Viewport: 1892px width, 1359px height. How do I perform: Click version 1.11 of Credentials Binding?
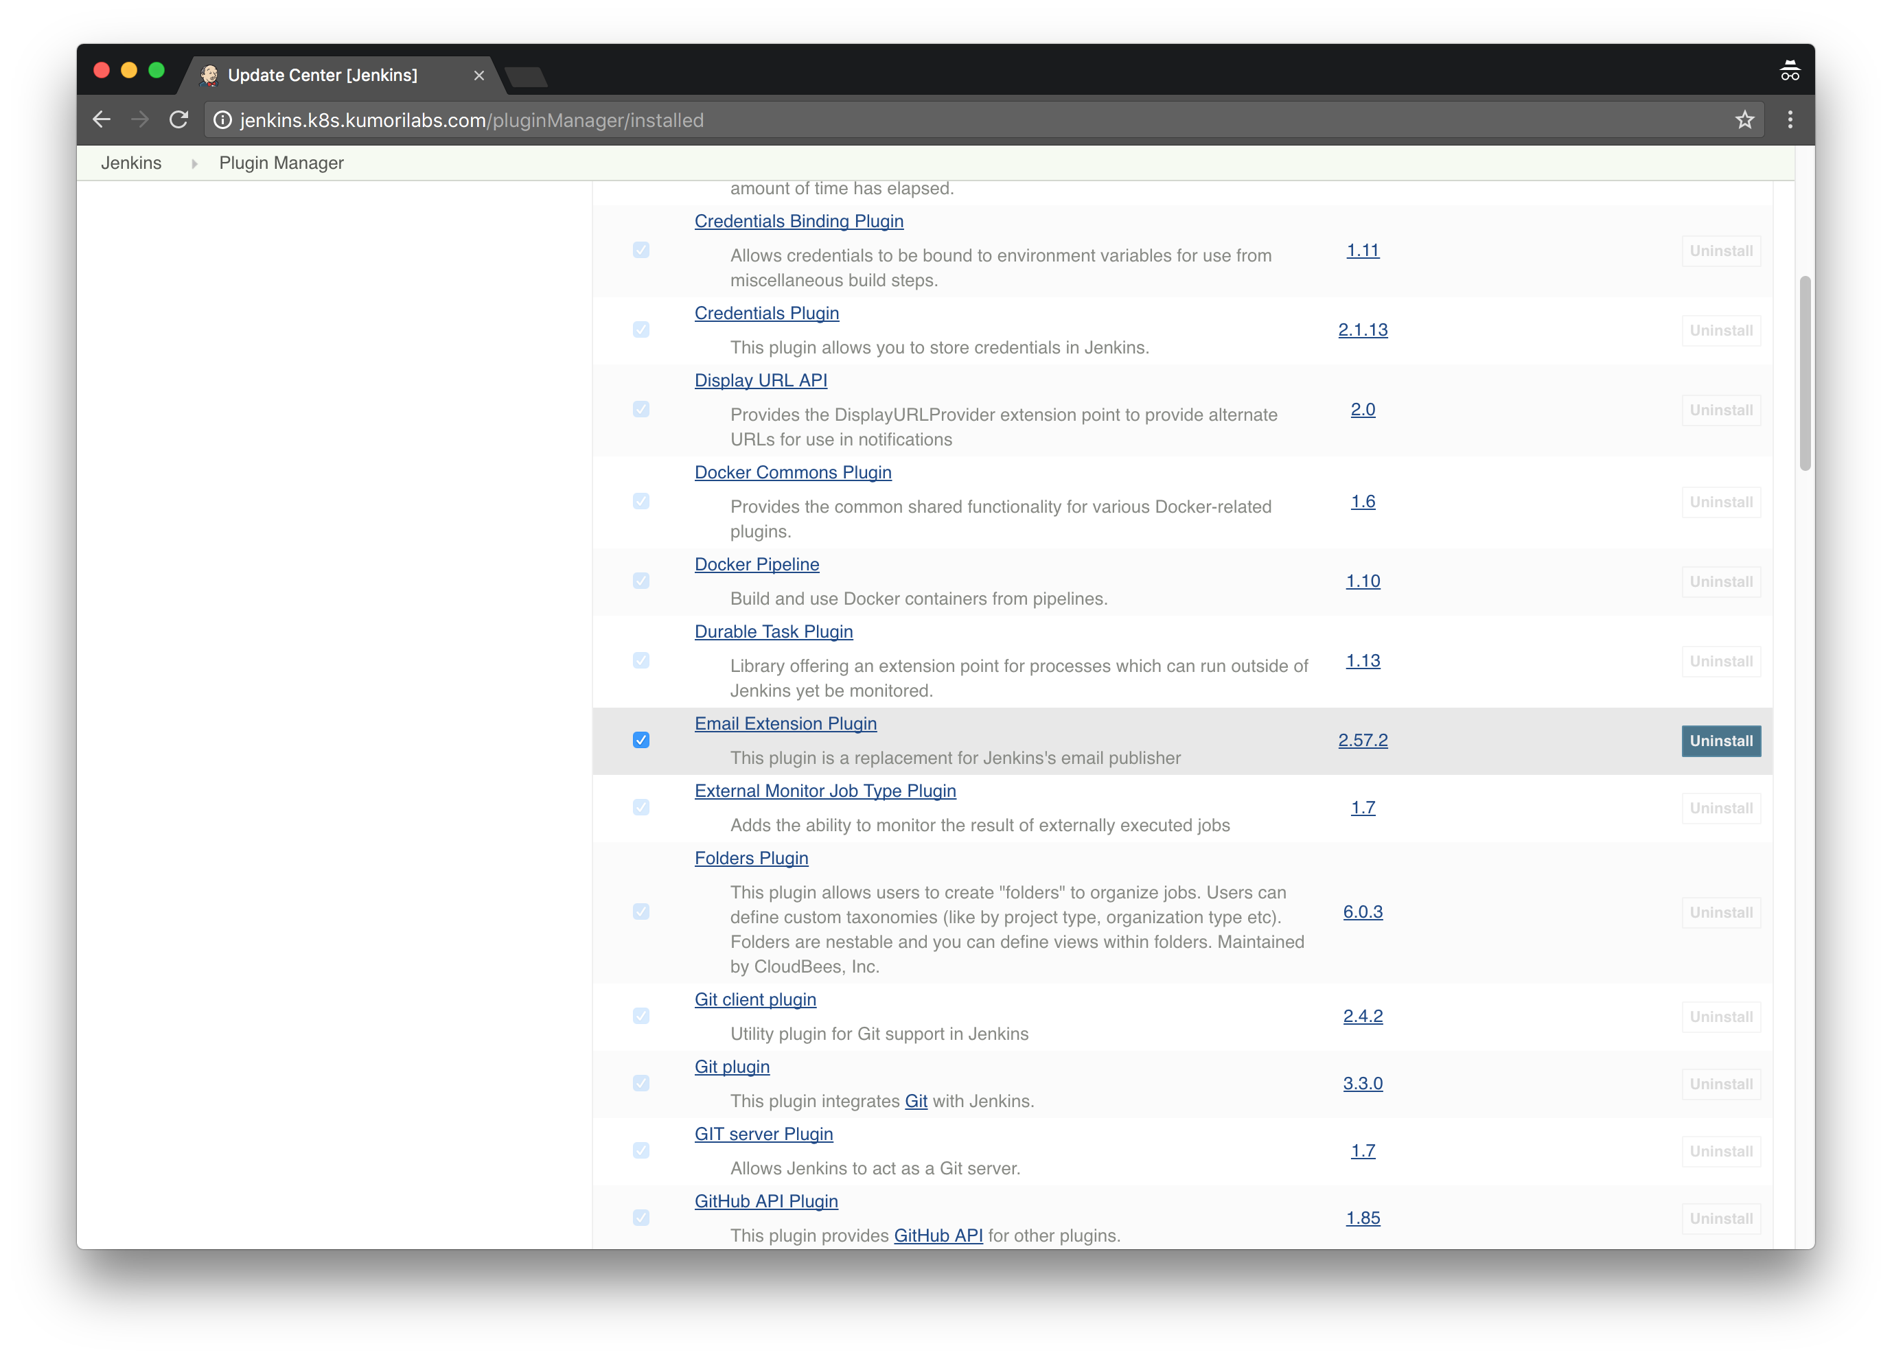(1362, 251)
